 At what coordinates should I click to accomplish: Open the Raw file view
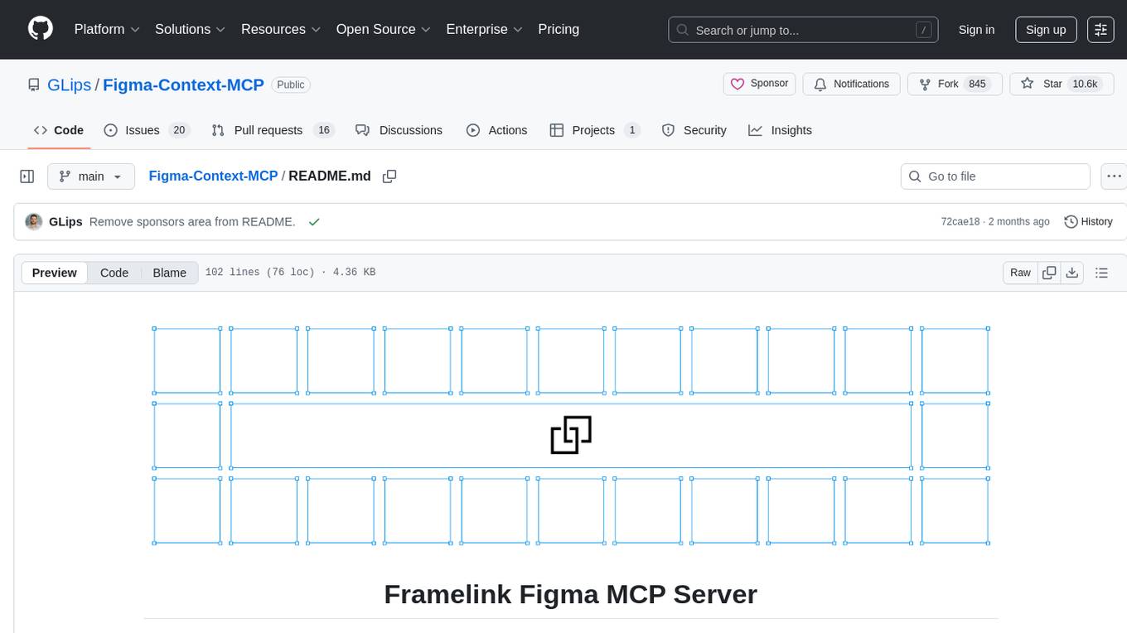[1020, 273]
